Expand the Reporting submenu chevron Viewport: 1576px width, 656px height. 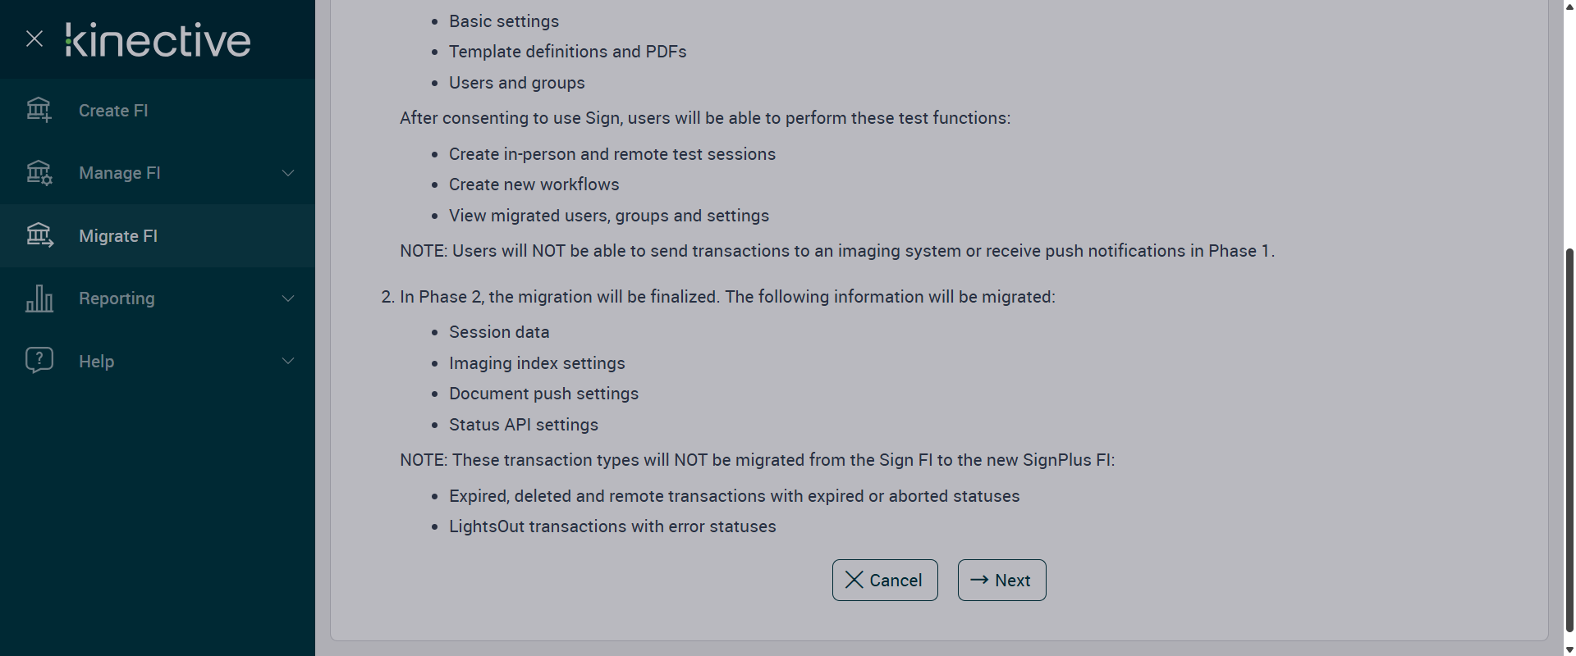click(288, 298)
